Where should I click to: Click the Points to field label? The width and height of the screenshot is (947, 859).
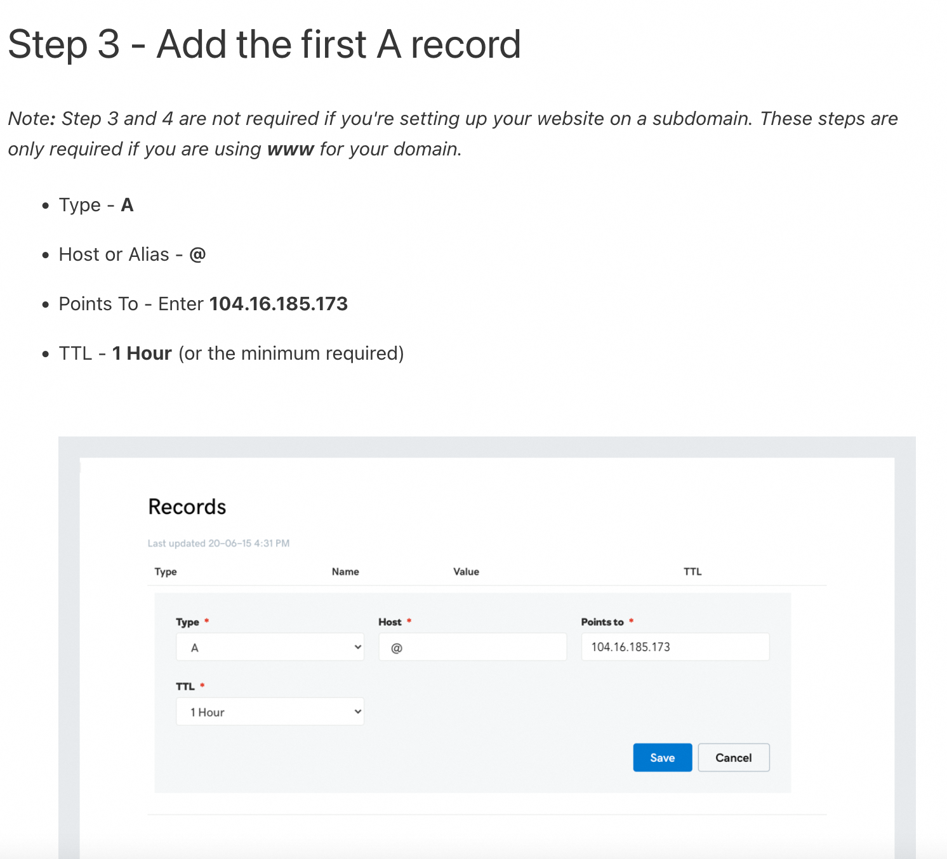[602, 622]
